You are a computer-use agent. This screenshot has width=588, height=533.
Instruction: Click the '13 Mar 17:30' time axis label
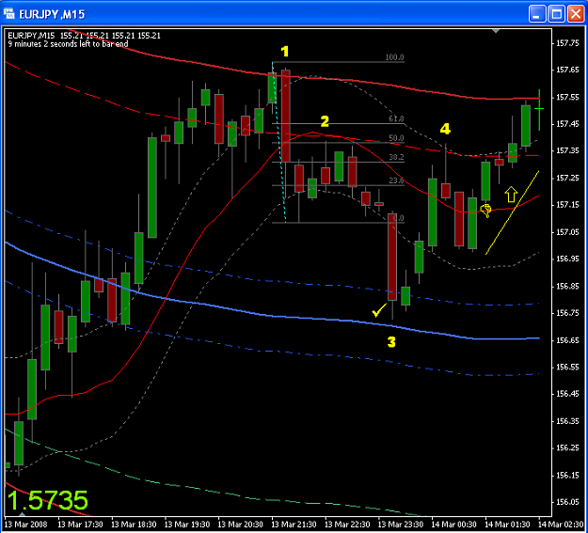click(80, 524)
